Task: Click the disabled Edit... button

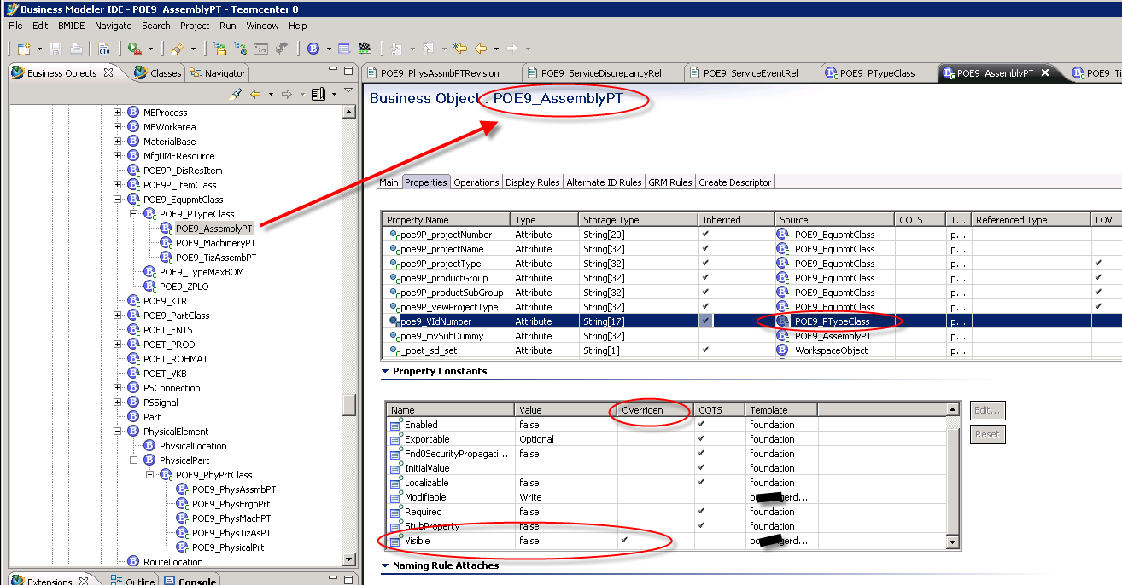Action: [987, 411]
